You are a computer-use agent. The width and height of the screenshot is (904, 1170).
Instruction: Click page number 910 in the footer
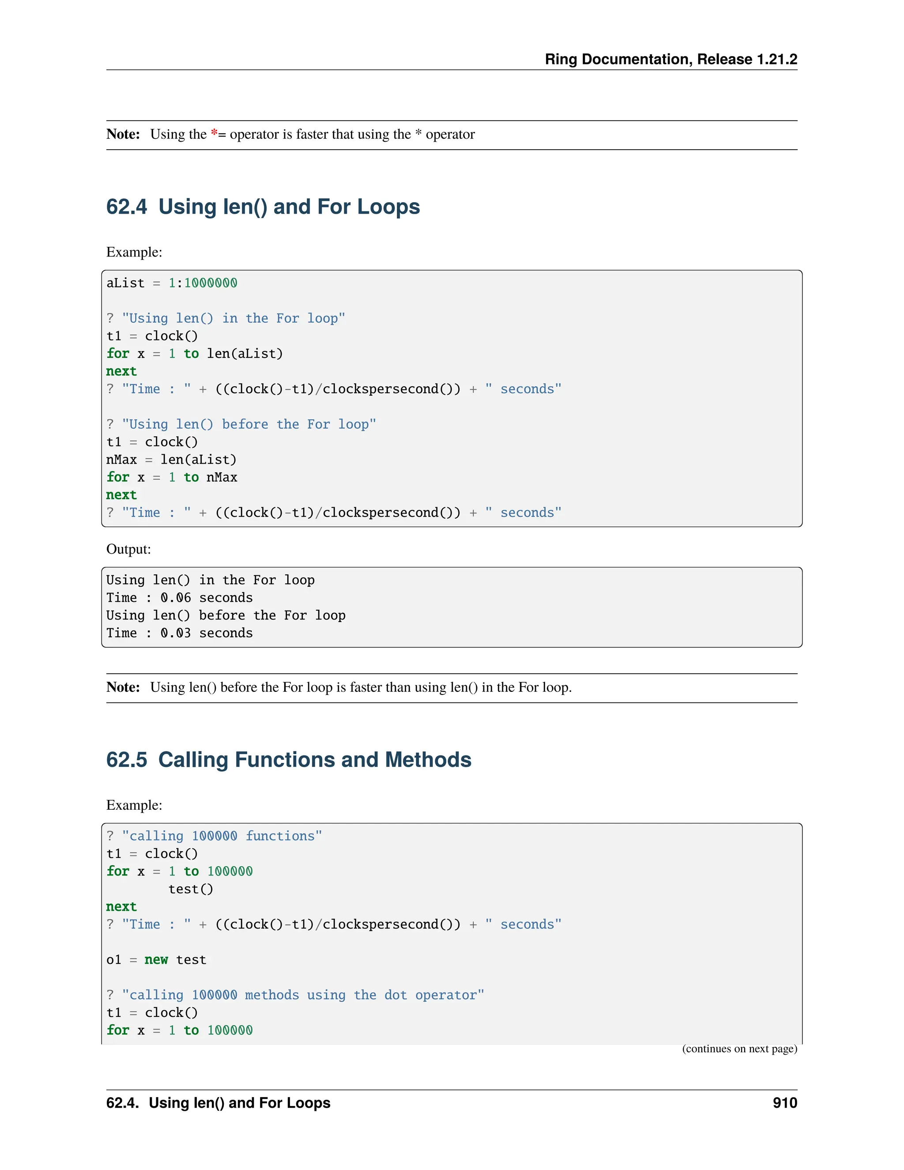click(x=784, y=1102)
